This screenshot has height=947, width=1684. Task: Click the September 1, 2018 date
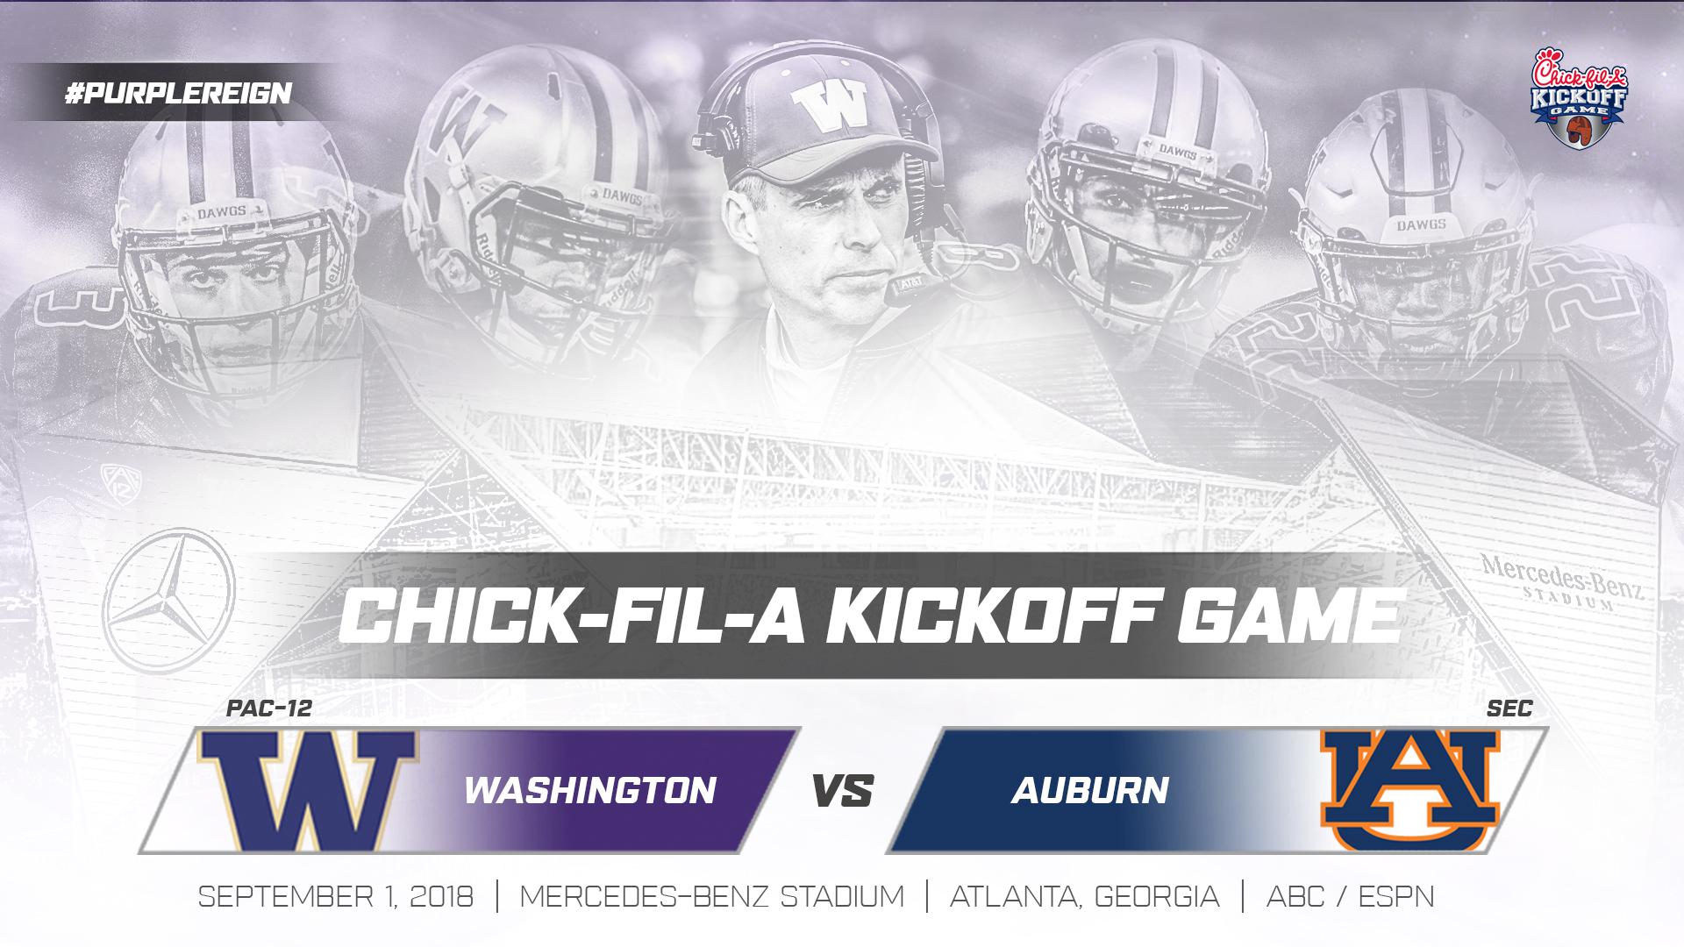pos(336,896)
